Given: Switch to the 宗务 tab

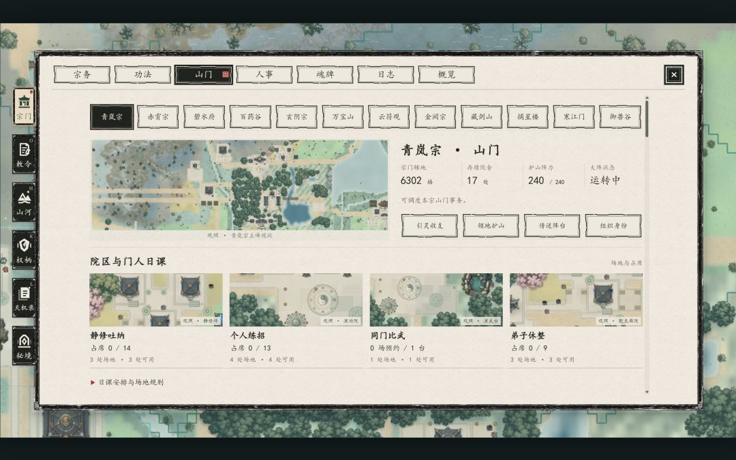Looking at the screenshot, I should [82, 75].
